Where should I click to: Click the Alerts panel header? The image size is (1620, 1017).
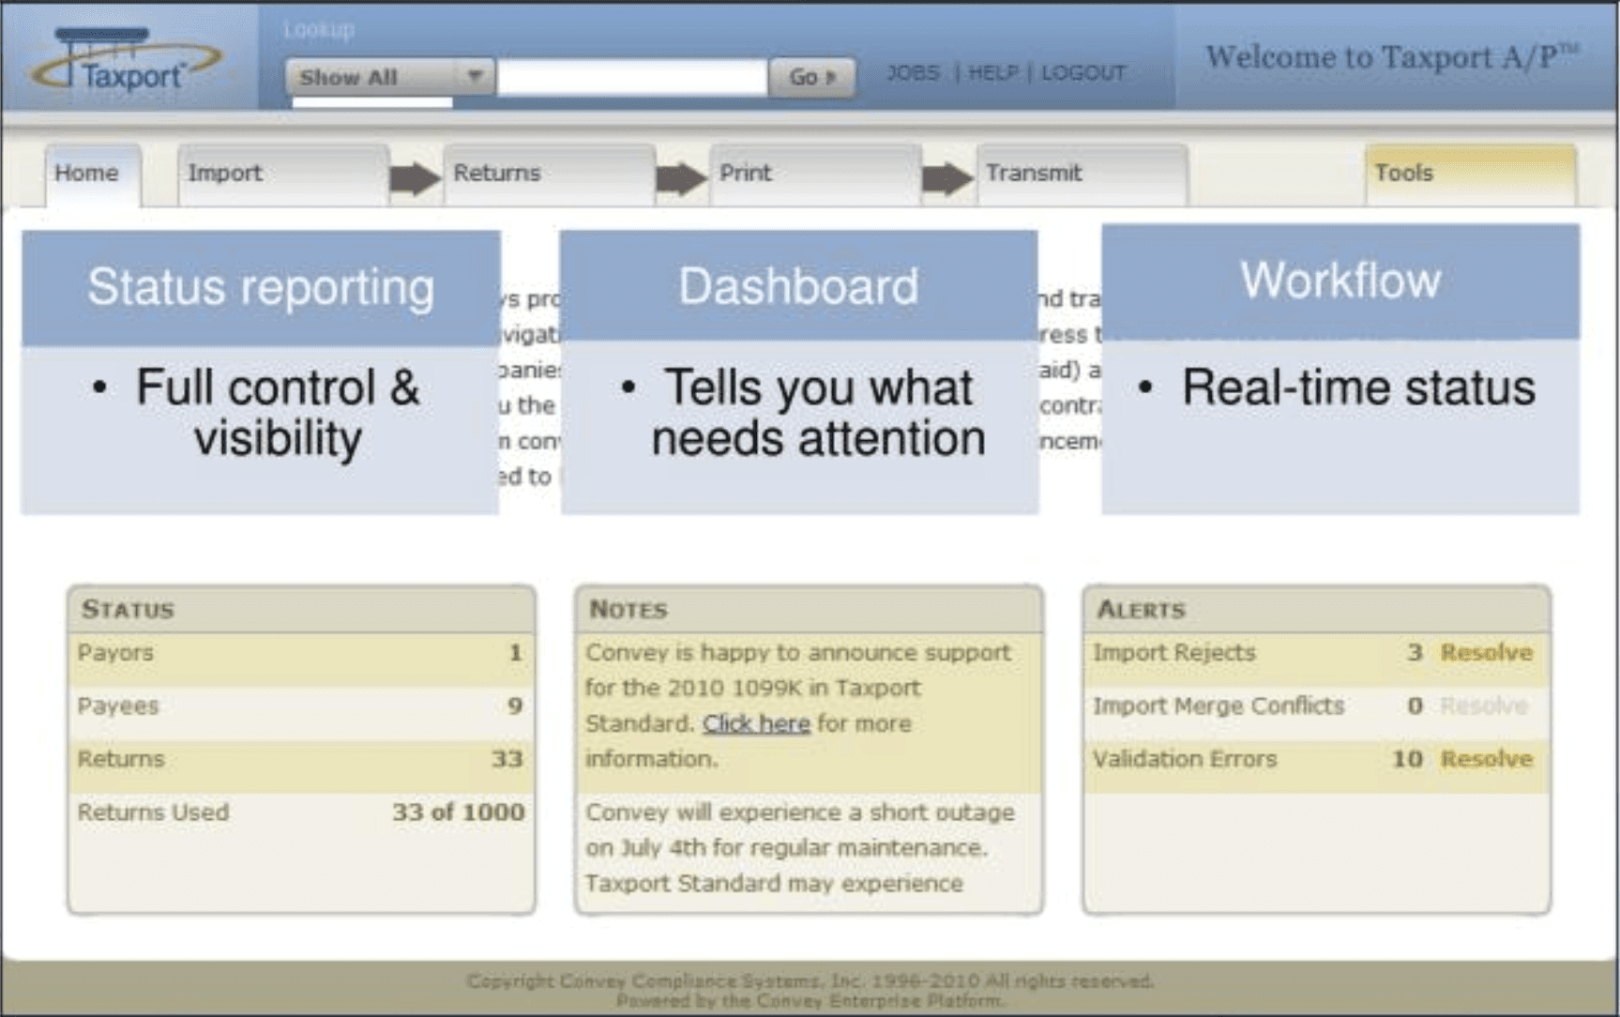pyautogui.click(x=1316, y=609)
